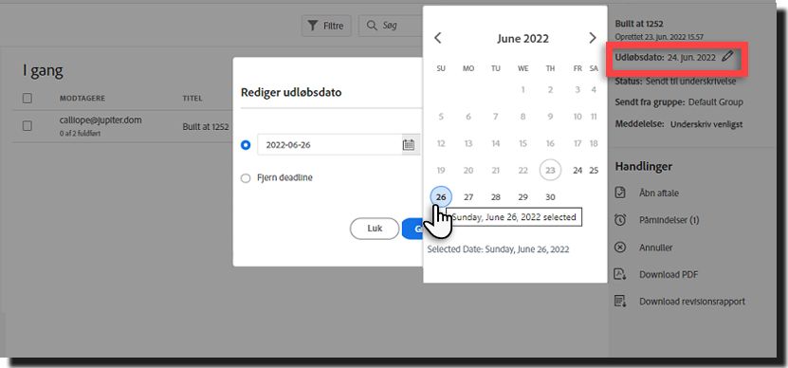Click the Built at 1252 title cell
Viewport: 788px width, 368px height.
coord(206,127)
